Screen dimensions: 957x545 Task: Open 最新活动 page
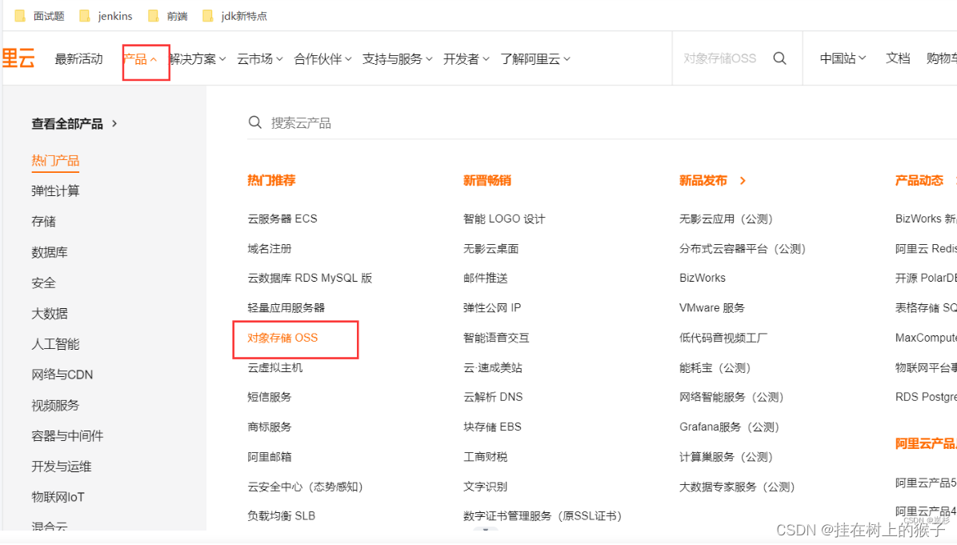pos(78,59)
